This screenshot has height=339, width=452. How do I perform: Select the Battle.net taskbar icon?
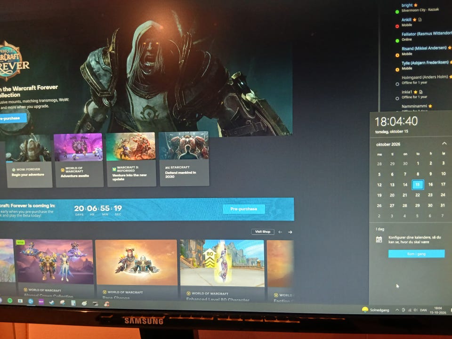(31, 301)
